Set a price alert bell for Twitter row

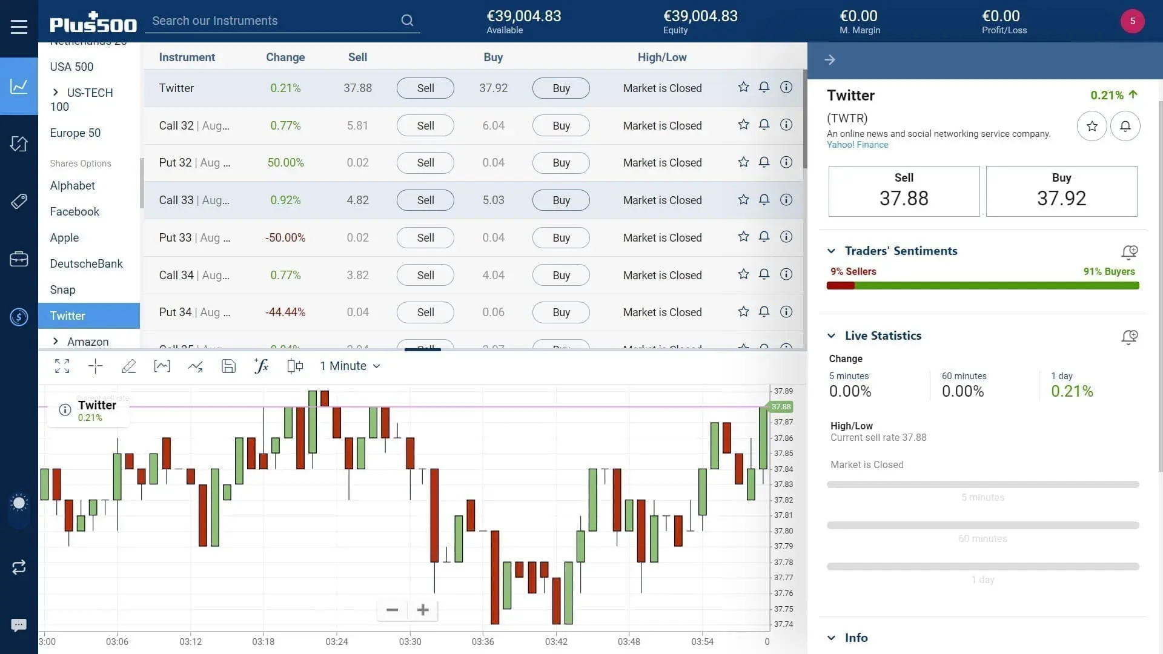pyautogui.click(x=764, y=87)
